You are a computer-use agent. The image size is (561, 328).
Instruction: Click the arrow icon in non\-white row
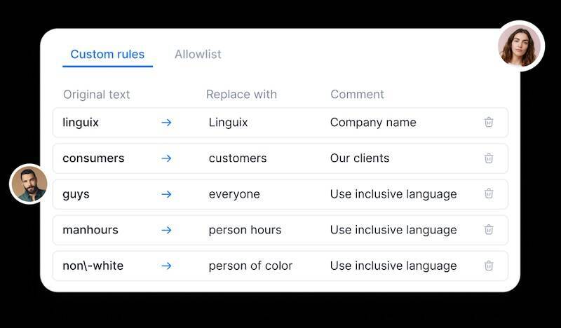(166, 266)
